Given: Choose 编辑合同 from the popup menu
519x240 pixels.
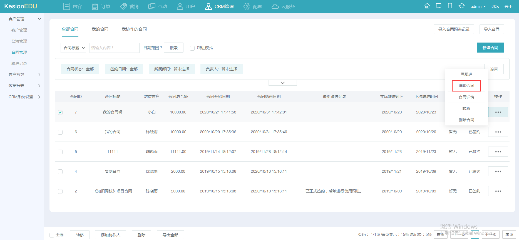Looking at the screenshot, I should (466, 86).
